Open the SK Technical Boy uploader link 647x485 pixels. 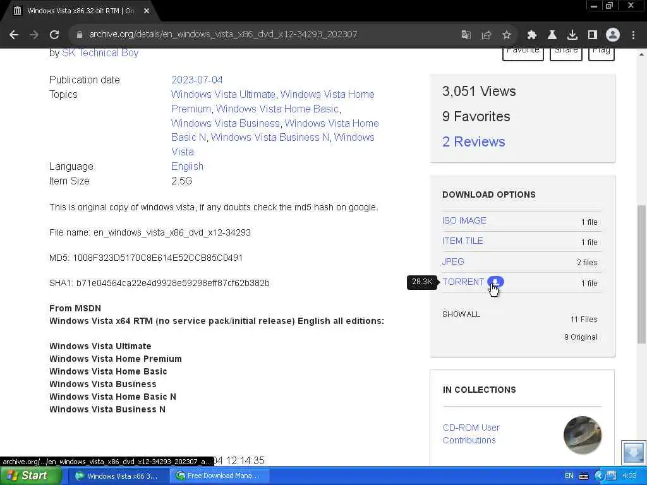click(x=100, y=53)
